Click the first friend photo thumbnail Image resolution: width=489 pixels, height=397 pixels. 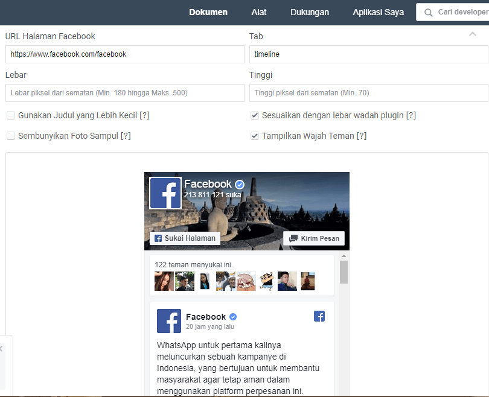pyautogui.click(x=164, y=281)
